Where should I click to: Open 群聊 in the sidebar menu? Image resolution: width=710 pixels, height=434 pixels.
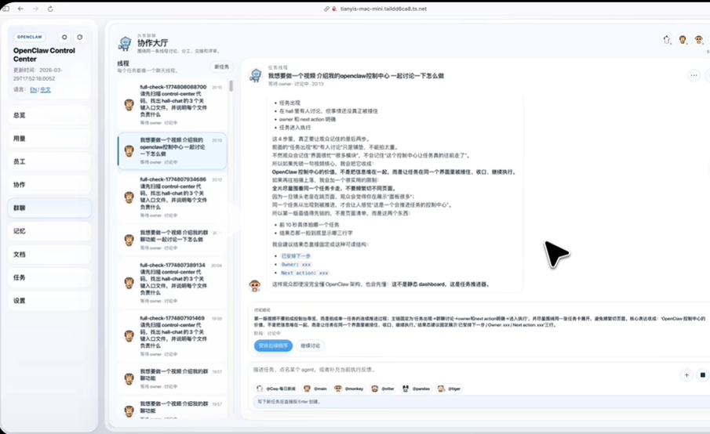tap(49, 208)
